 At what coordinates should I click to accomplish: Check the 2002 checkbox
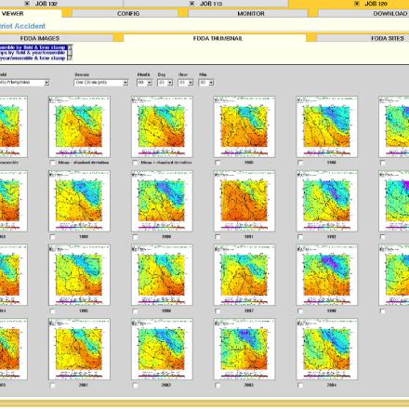[135, 386]
